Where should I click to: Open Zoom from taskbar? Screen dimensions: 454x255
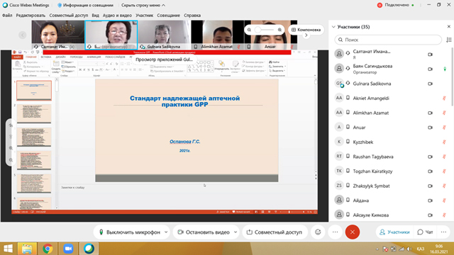(x=68, y=249)
